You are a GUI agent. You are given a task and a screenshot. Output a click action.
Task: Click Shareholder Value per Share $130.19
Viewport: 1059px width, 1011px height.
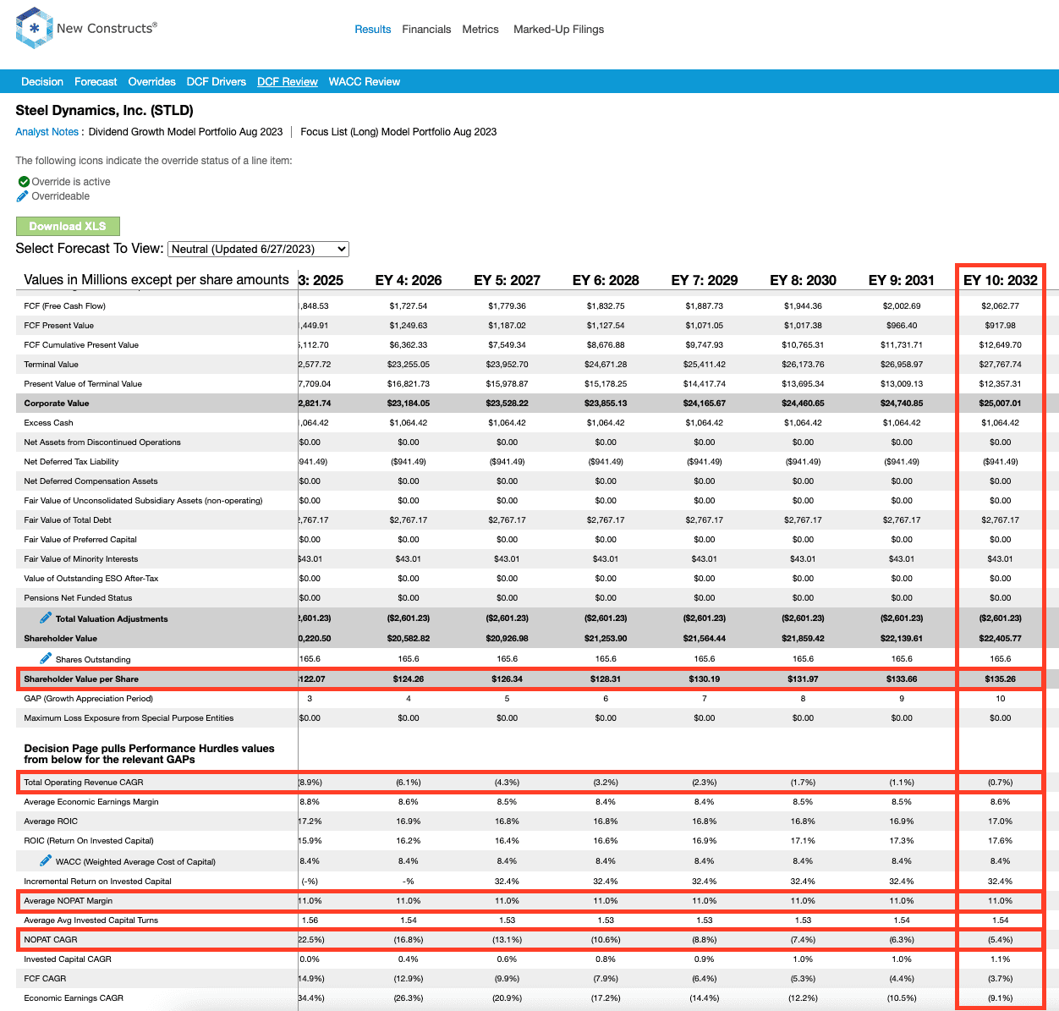coord(705,679)
